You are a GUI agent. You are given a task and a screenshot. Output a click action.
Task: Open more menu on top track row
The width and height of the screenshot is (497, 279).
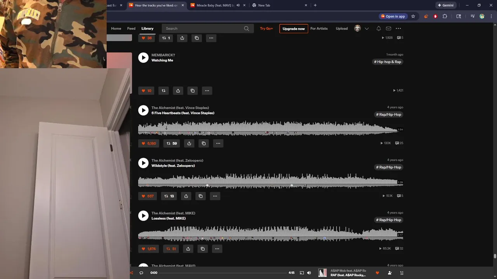point(211,38)
